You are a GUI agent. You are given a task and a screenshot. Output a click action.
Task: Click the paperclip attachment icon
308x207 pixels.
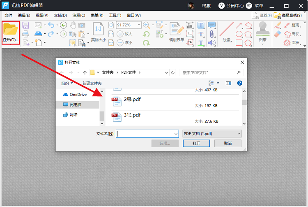click(x=212, y=34)
